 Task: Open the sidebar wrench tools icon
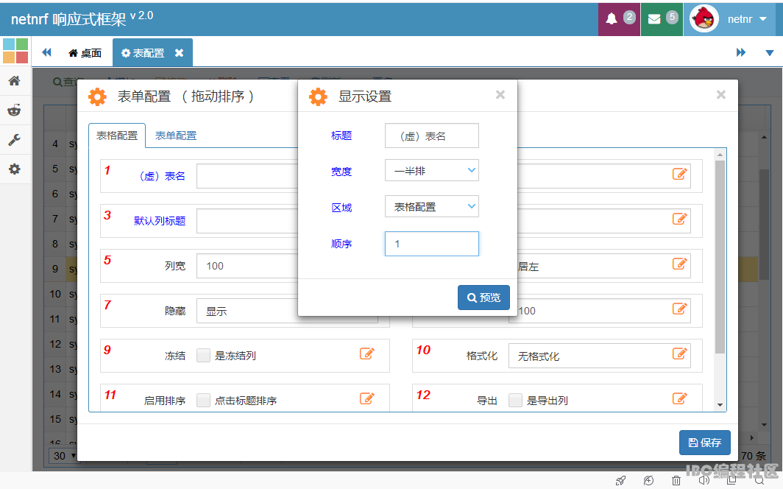pos(15,140)
